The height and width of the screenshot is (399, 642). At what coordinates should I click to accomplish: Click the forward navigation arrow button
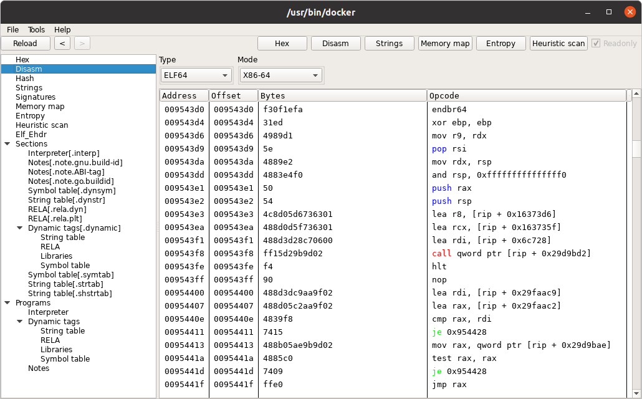[82, 44]
